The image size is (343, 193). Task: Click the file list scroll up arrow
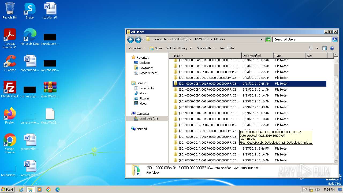[336, 55]
